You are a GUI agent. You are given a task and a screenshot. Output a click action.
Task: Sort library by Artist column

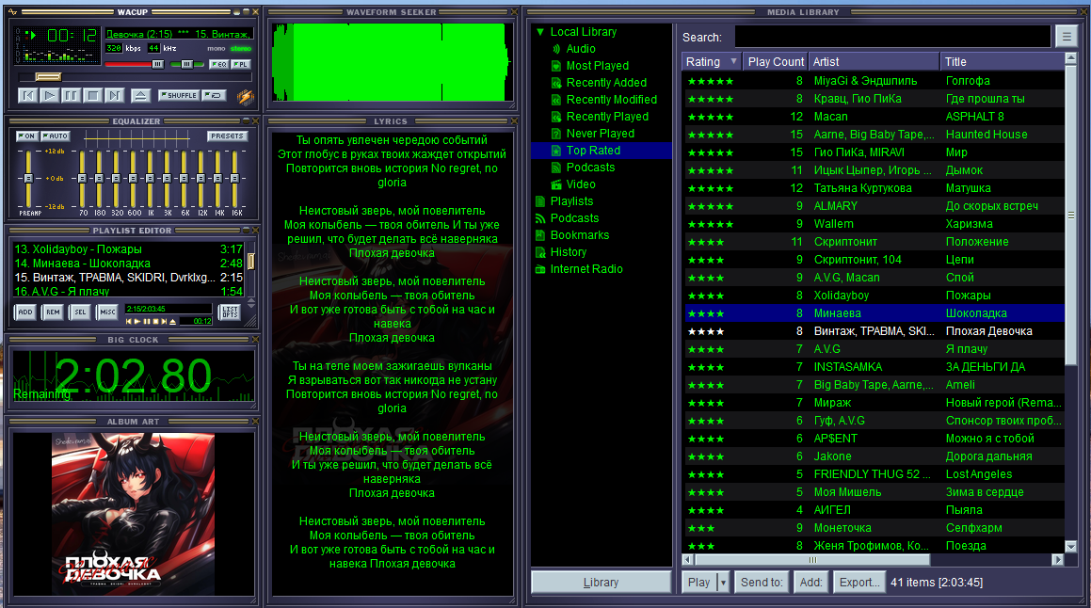click(874, 62)
